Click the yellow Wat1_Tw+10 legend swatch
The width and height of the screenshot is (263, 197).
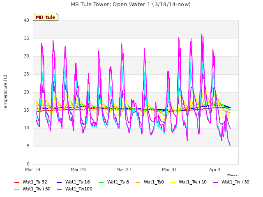[173, 182]
